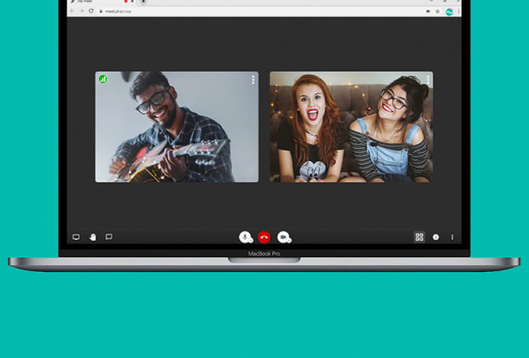Viewport: 529px width, 358px height.
Task: Open the browser profile avatar
Action: click(449, 12)
